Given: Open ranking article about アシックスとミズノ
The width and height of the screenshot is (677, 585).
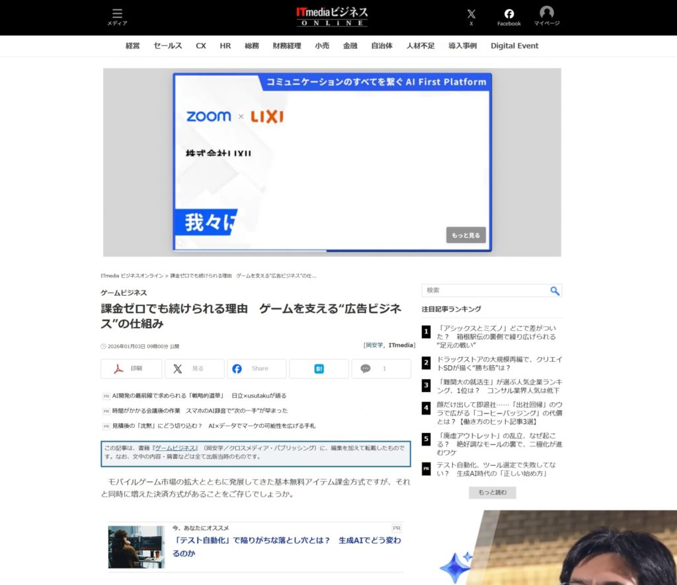Looking at the screenshot, I should (x=496, y=336).
